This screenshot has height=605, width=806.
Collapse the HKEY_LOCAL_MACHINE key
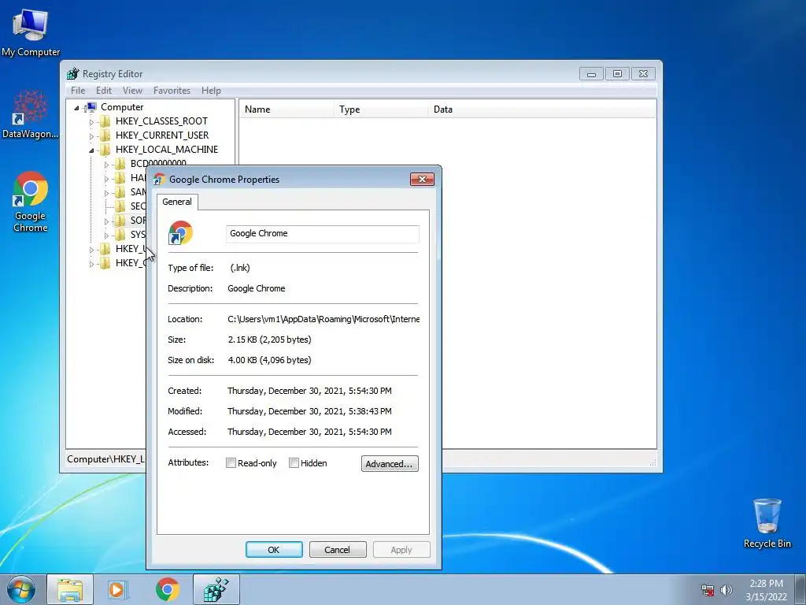click(x=91, y=150)
